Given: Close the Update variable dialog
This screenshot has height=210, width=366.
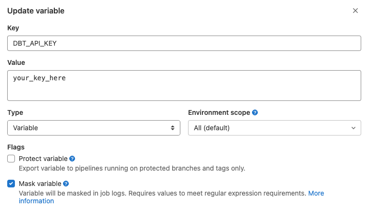Looking at the screenshot, I should click(355, 11).
